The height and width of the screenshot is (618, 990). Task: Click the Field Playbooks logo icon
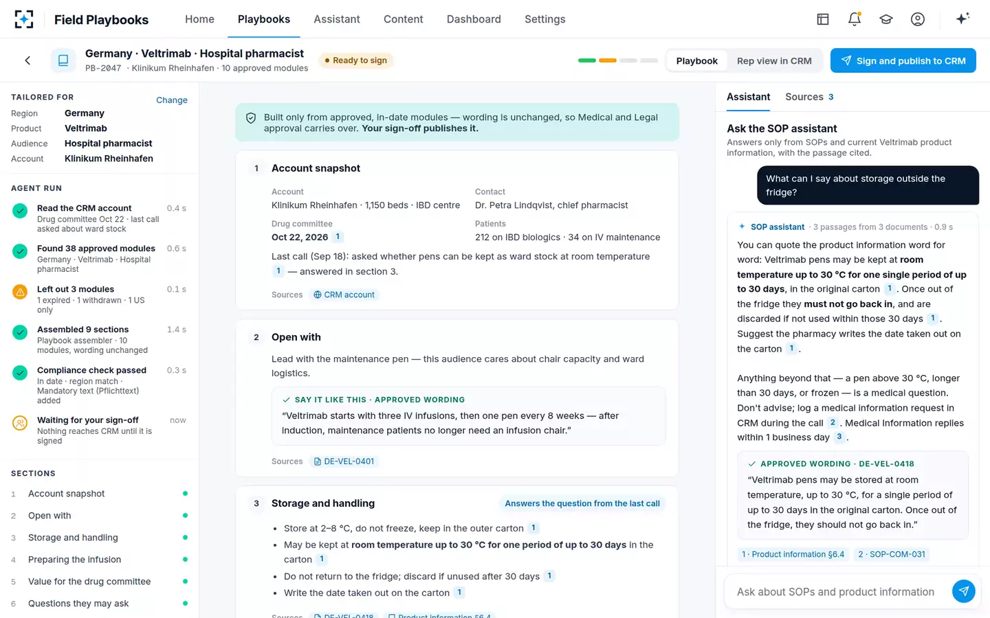(24, 19)
